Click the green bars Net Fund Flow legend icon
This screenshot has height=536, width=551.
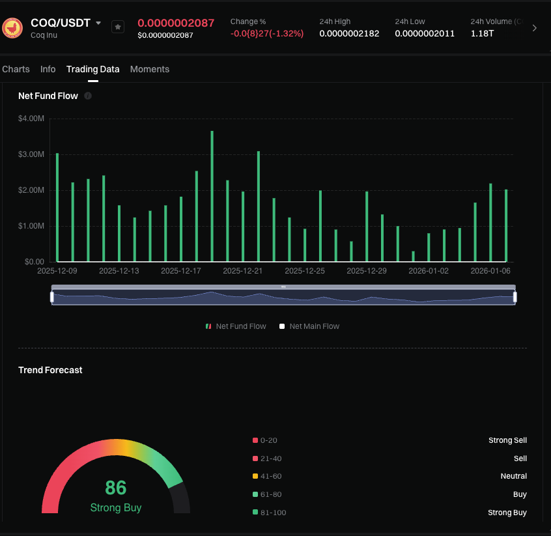coord(208,326)
